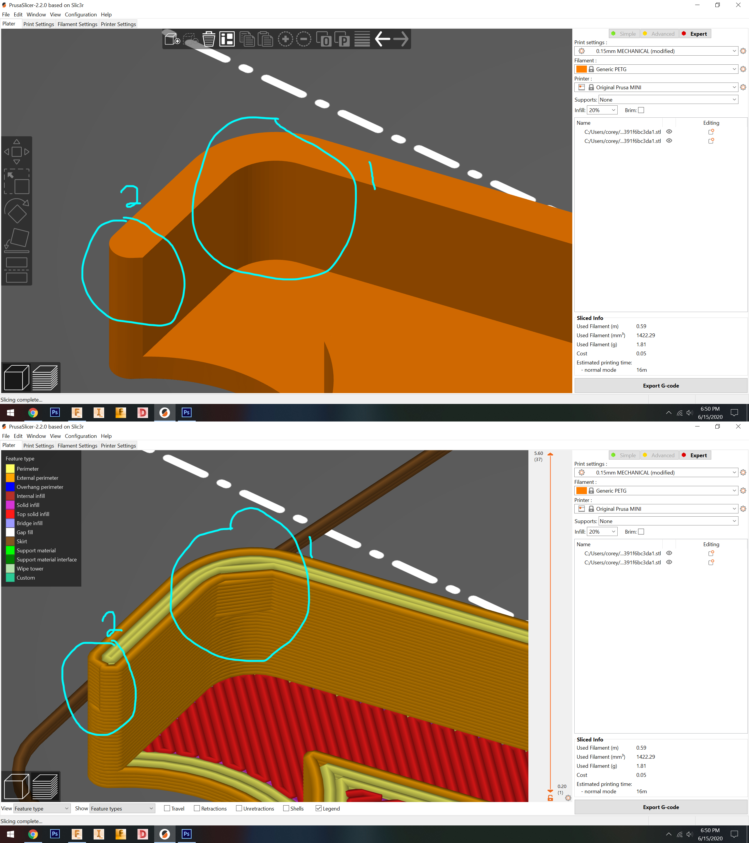Tick the Brim checkbox in the legend preview window
This screenshot has height=843, width=749.
point(641,532)
